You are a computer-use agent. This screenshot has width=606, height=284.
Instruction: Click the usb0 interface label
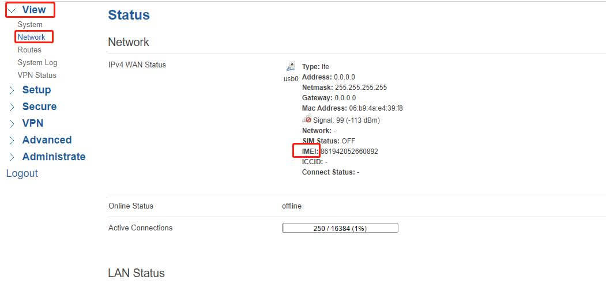[291, 79]
